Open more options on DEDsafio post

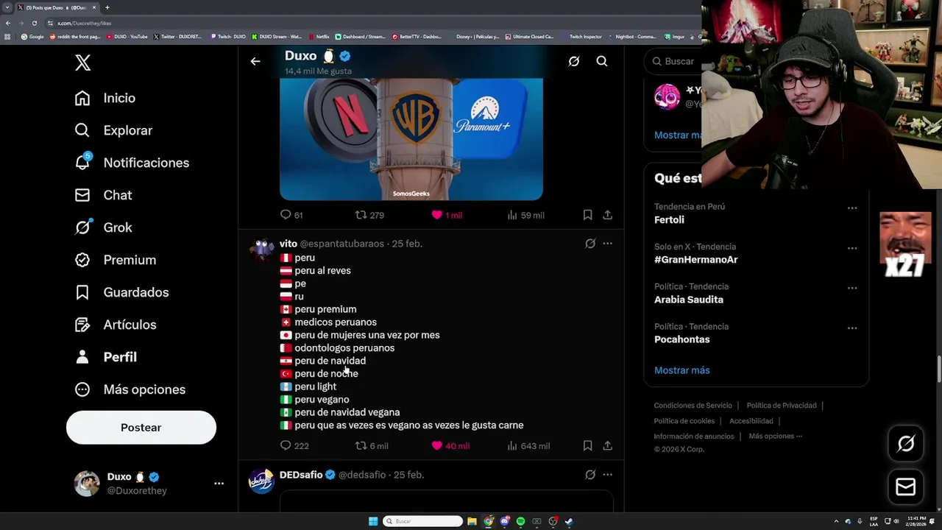(607, 475)
